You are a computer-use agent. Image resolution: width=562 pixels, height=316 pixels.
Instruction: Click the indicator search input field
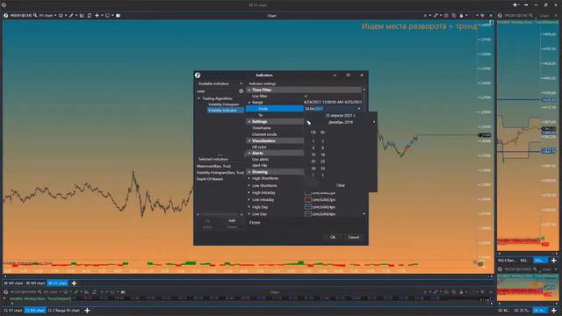click(217, 91)
